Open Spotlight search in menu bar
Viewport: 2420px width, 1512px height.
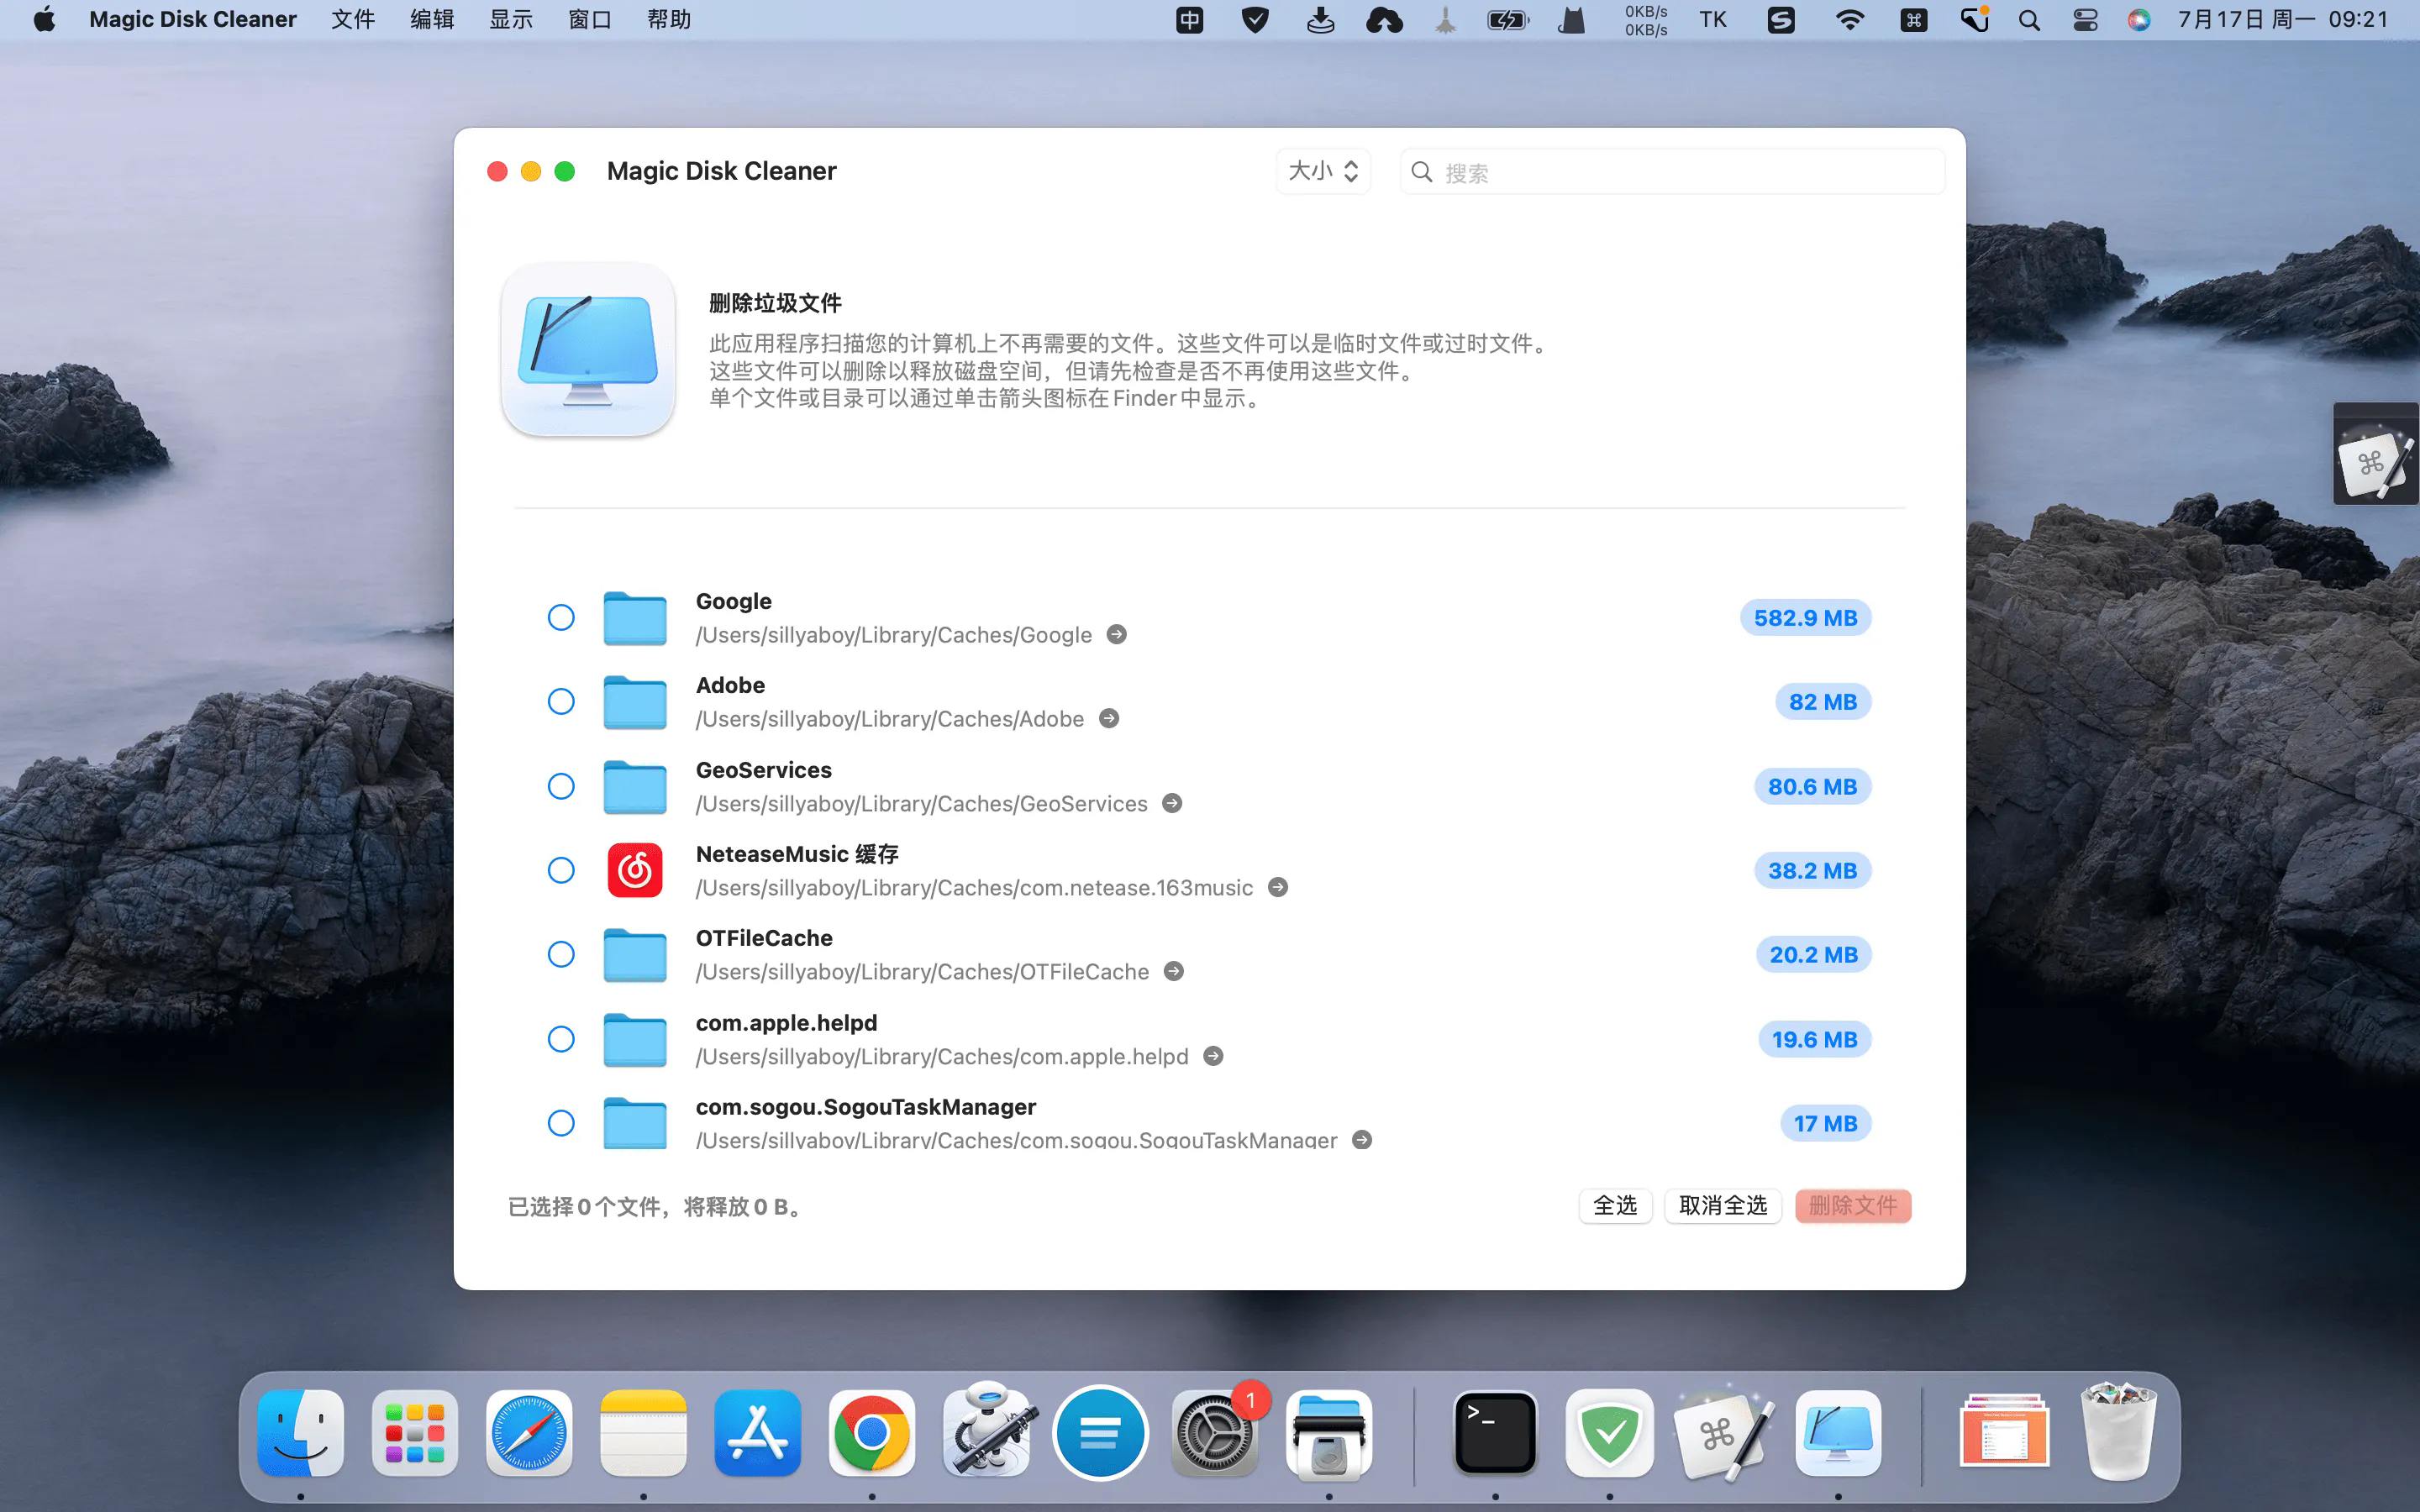pos(2029,20)
